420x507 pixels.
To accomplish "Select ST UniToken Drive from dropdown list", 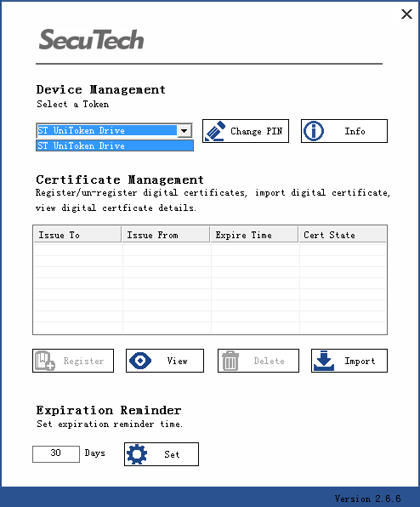I will pos(115,145).
